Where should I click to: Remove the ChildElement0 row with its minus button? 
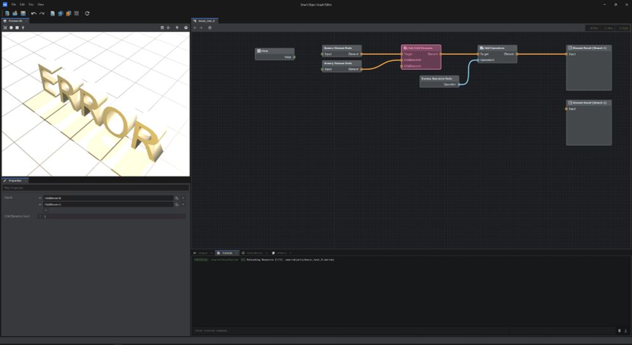(40, 198)
